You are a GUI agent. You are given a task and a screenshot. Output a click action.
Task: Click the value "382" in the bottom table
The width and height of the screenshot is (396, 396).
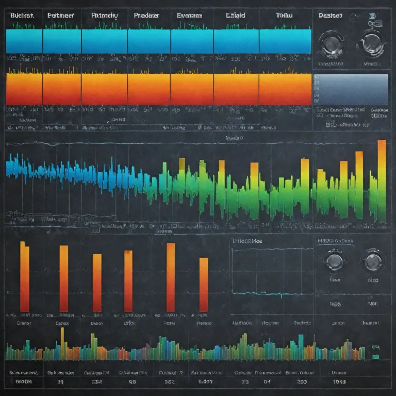coord(170,382)
